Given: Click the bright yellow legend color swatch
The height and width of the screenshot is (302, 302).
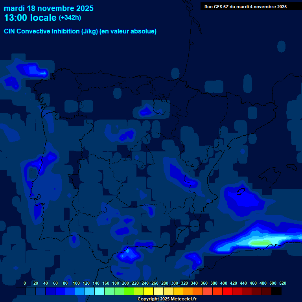Looking at the screenshot, I should (x=149, y=291).
